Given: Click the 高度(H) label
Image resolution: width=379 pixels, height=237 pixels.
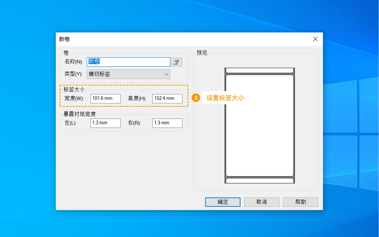Looking at the screenshot, I should pyautogui.click(x=137, y=98).
